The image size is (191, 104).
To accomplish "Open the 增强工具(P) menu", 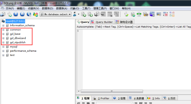I will 100,8.
